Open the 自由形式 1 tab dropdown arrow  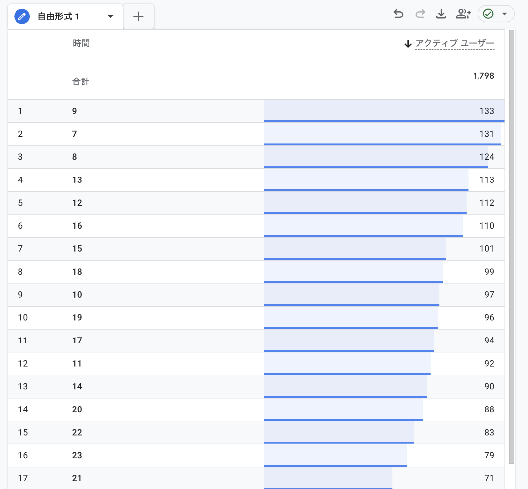110,16
